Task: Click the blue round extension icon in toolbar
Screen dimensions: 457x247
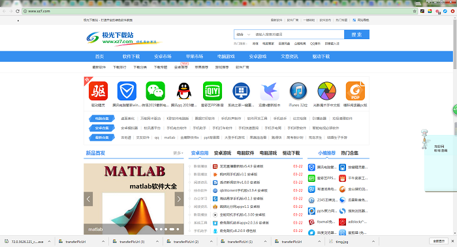Action: click(445, 11)
